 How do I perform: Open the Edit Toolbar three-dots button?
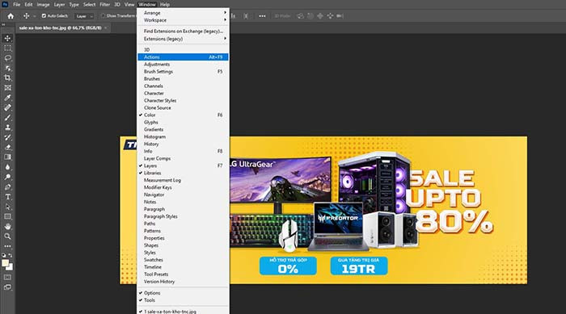(7, 246)
